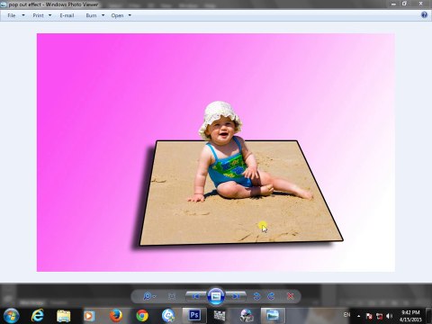Image resolution: width=432 pixels, height=324 pixels.
Task: Expand the Open dropdown arrow
Action: [x=130, y=15]
